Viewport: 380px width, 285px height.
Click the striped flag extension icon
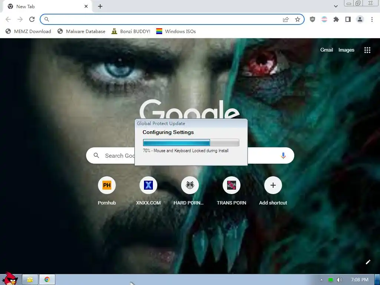(324, 19)
